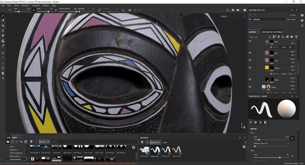
Task: Open Texture Set List Settings dropdown
Action: point(293,15)
